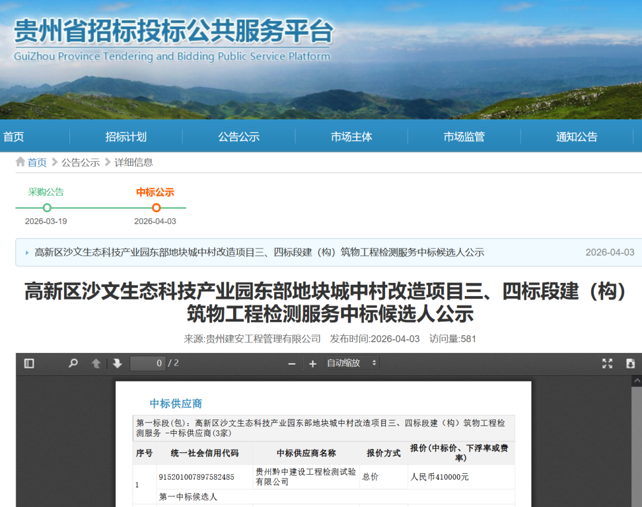This screenshot has height=507, width=642.
Task: Go to next PDF page
Action: (x=118, y=363)
